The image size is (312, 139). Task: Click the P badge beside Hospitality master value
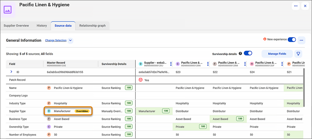(x=49, y=103)
